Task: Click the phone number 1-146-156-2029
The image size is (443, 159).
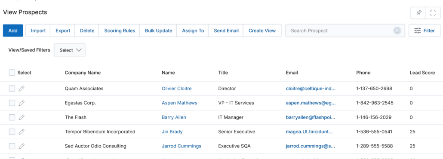Action: click(x=374, y=117)
